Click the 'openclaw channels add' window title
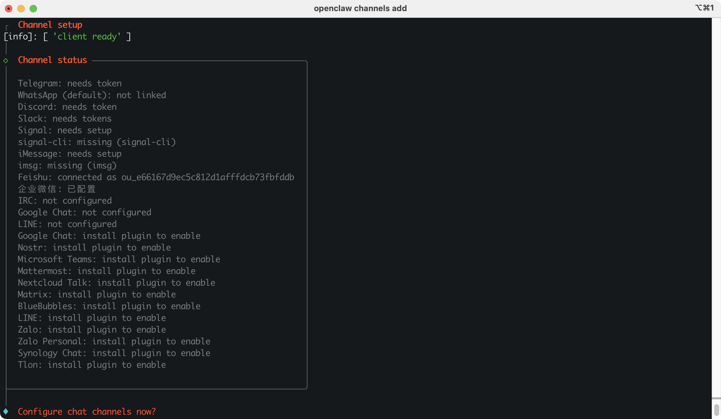 360,8
